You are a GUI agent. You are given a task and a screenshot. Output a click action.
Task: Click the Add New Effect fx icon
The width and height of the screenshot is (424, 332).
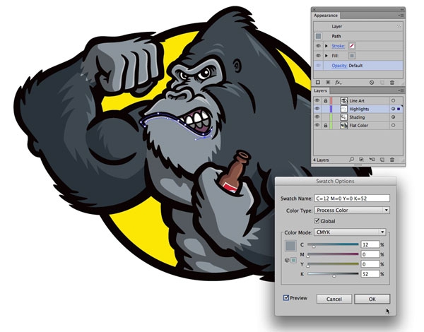(338, 83)
